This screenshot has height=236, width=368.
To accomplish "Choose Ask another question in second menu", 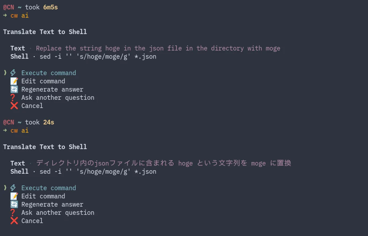I will [58, 213].
